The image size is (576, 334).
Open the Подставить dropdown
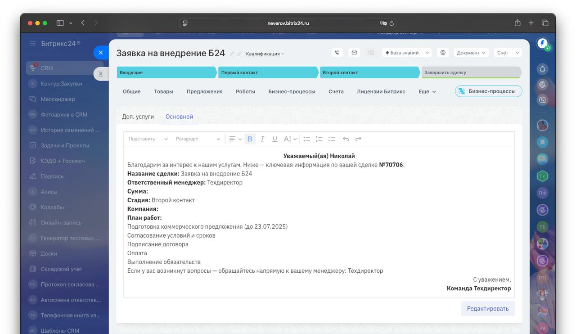[148, 139]
